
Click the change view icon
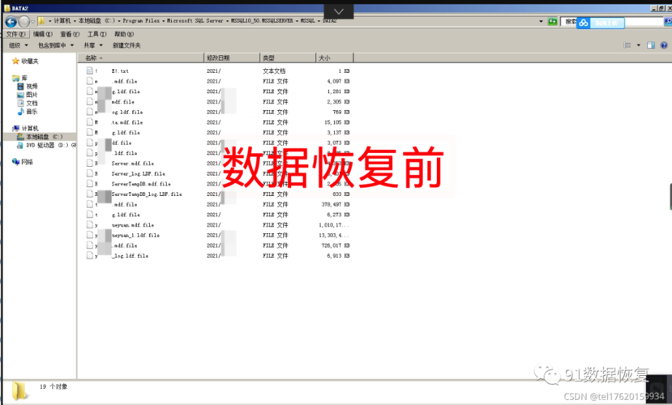click(627, 45)
